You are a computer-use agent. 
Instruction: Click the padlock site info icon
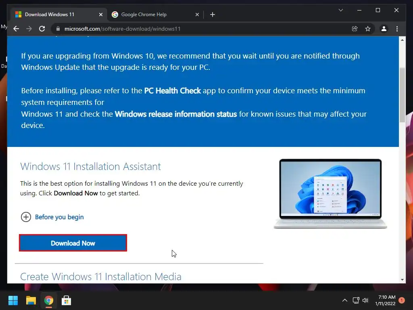pyautogui.click(x=58, y=29)
